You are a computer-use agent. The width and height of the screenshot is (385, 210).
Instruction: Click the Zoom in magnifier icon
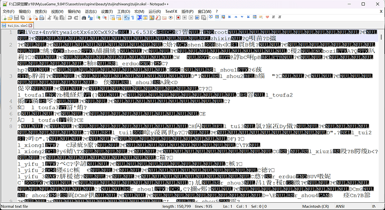[x=98, y=18]
